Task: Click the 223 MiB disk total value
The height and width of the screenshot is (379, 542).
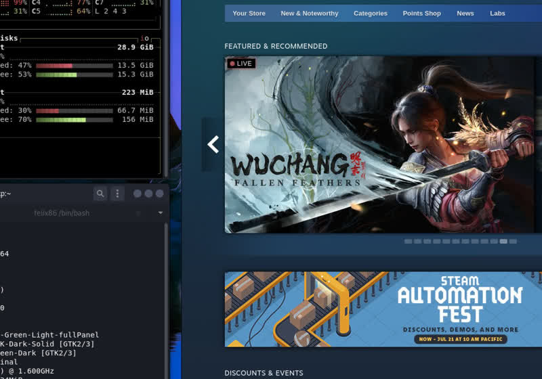Action: pyautogui.click(x=138, y=92)
